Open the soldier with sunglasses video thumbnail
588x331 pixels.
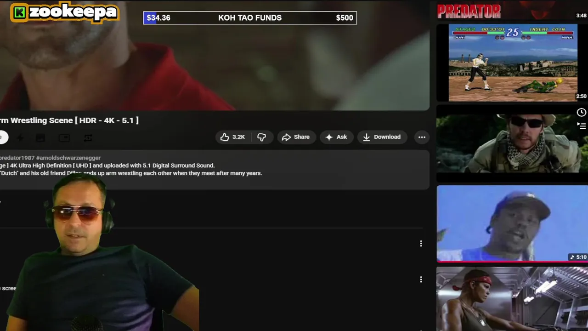tap(512, 143)
